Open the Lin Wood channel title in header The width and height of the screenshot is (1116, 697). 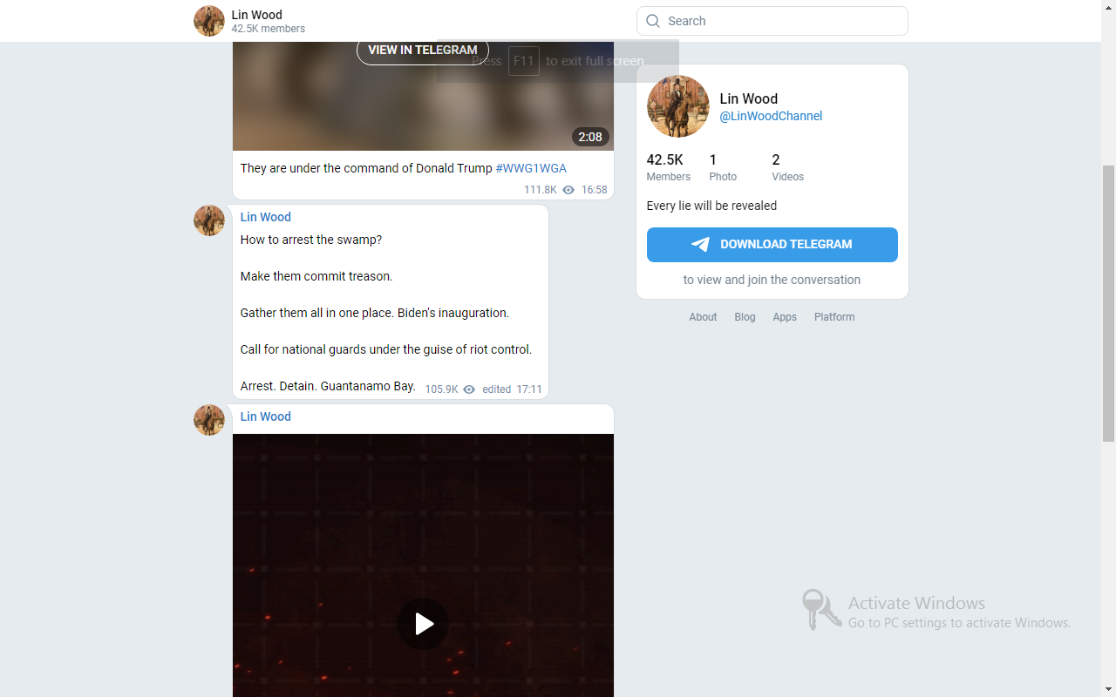tap(256, 15)
